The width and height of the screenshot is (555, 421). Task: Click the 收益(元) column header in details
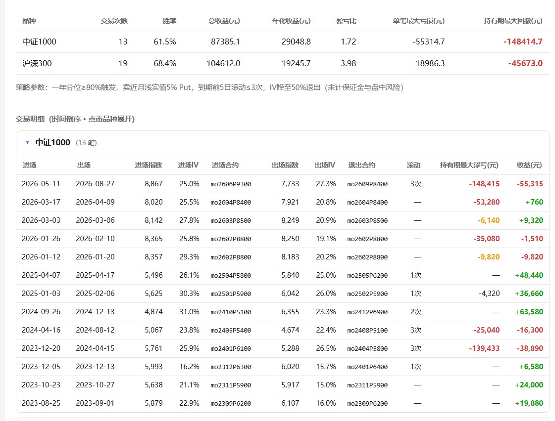(x=529, y=165)
